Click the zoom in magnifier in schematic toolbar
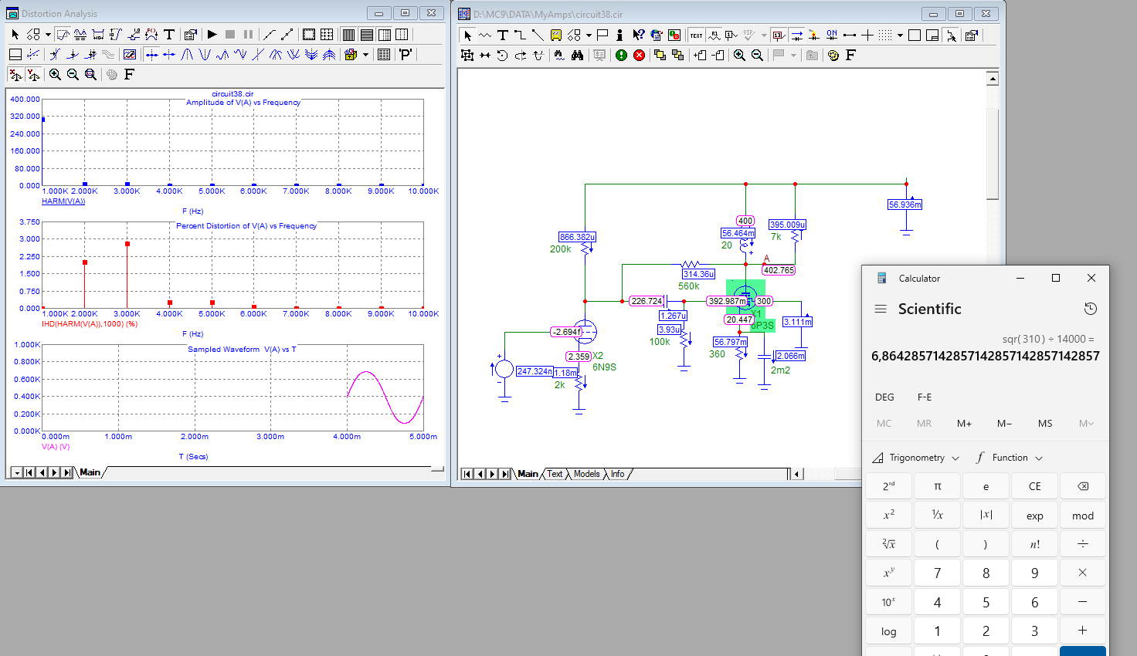Viewport: 1137px width, 656px height. click(x=739, y=56)
